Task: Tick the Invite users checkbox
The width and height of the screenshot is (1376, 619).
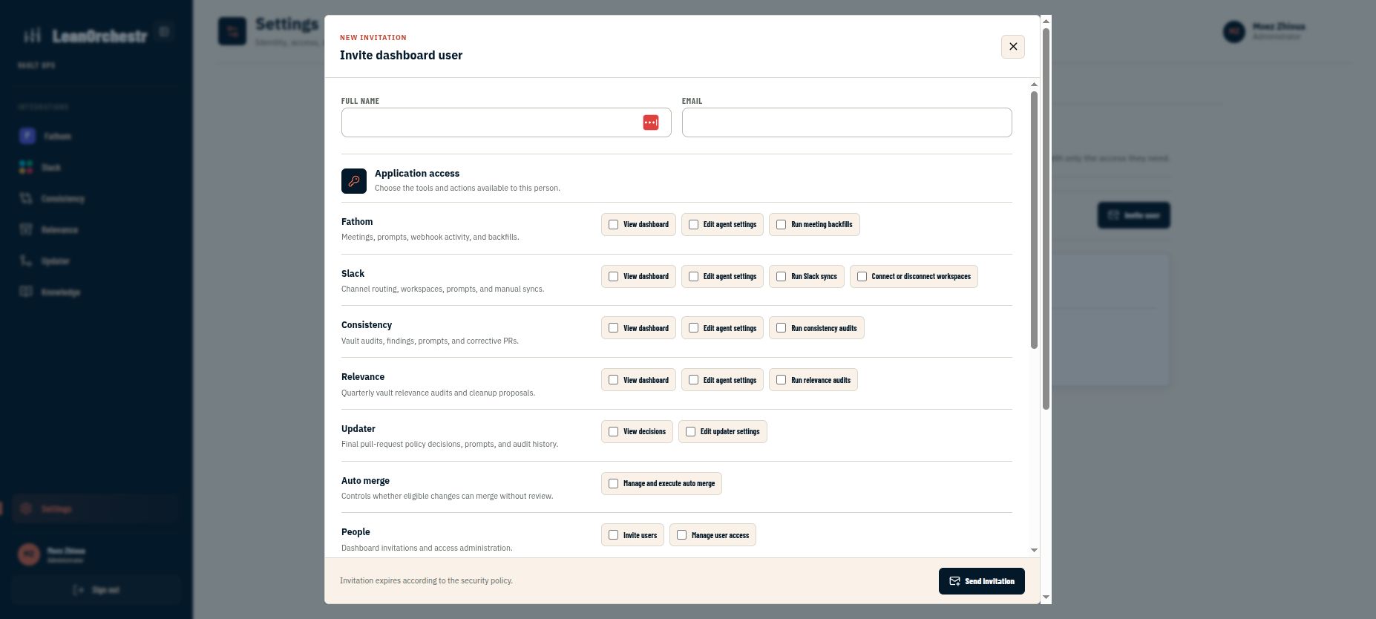Action: pos(613,535)
